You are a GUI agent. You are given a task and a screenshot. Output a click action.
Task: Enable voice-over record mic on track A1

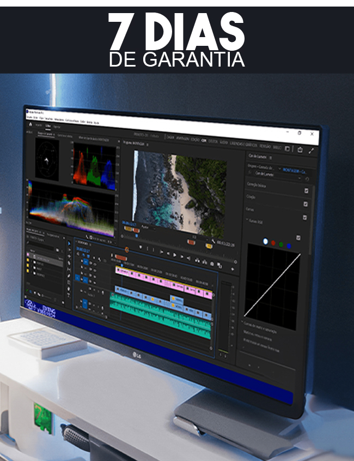[103, 292]
